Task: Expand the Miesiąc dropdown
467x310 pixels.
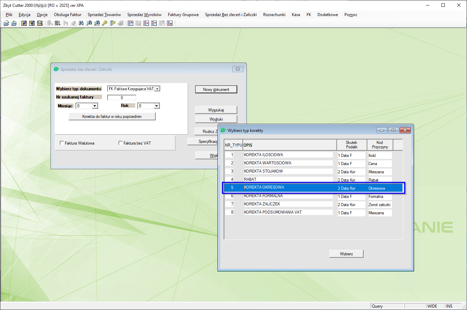Action: [95, 106]
